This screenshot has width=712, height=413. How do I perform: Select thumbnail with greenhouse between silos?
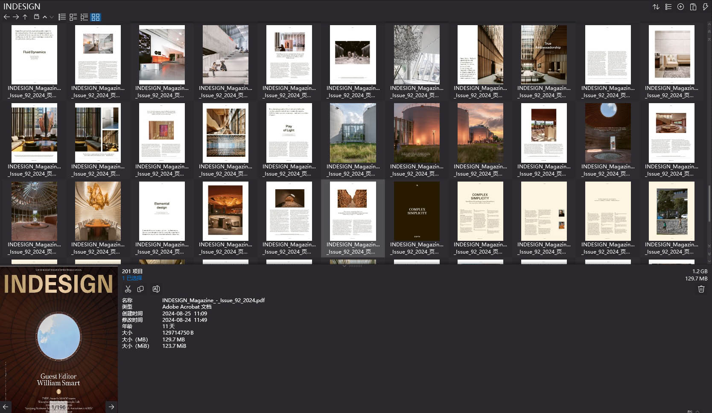pos(353,133)
